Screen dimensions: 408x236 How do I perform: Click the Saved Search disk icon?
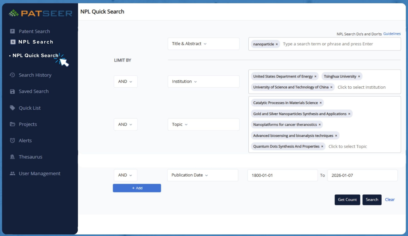(x=12, y=91)
